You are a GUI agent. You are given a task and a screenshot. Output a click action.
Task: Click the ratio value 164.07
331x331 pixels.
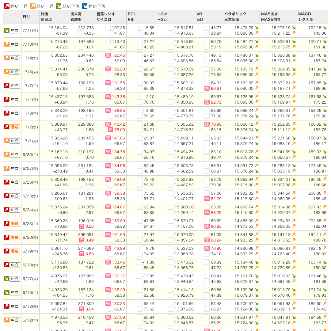tap(118, 207)
